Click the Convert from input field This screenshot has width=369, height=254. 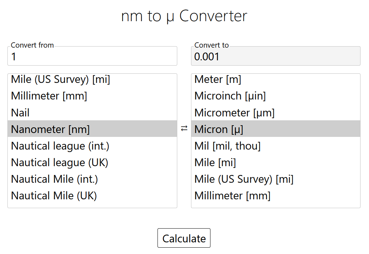coord(92,56)
